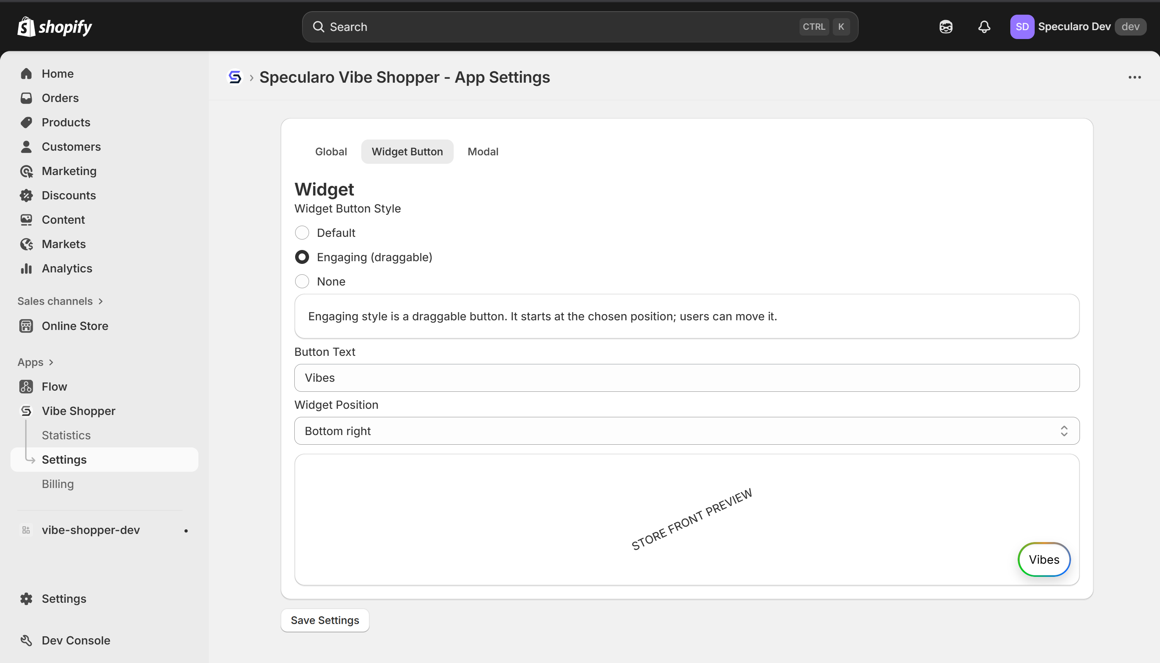The height and width of the screenshot is (663, 1160).
Task: Open Products from the sidebar
Action: click(66, 122)
